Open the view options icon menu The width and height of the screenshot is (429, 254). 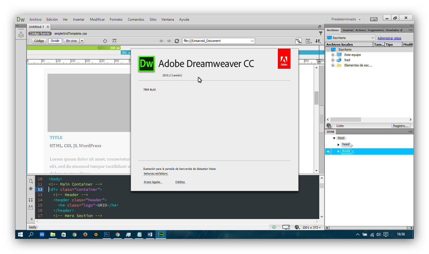click(308, 41)
